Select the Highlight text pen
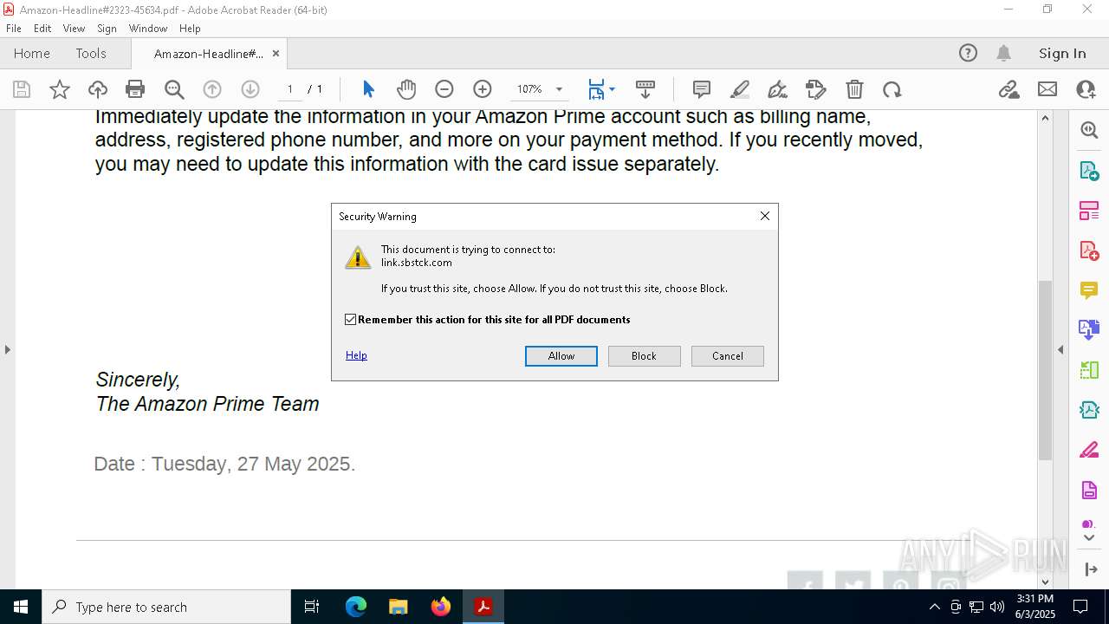 740,89
